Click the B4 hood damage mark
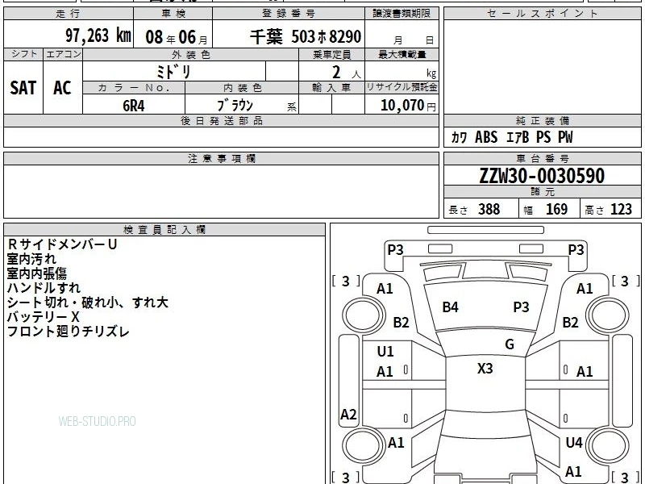The image size is (645, 484). pyautogui.click(x=451, y=307)
